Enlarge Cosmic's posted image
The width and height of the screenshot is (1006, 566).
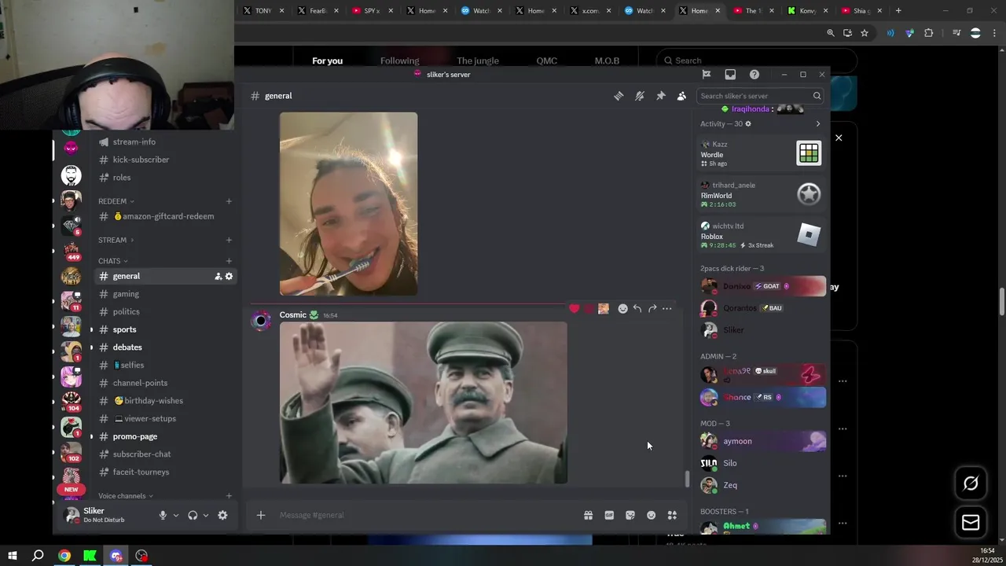[x=423, y=402]
